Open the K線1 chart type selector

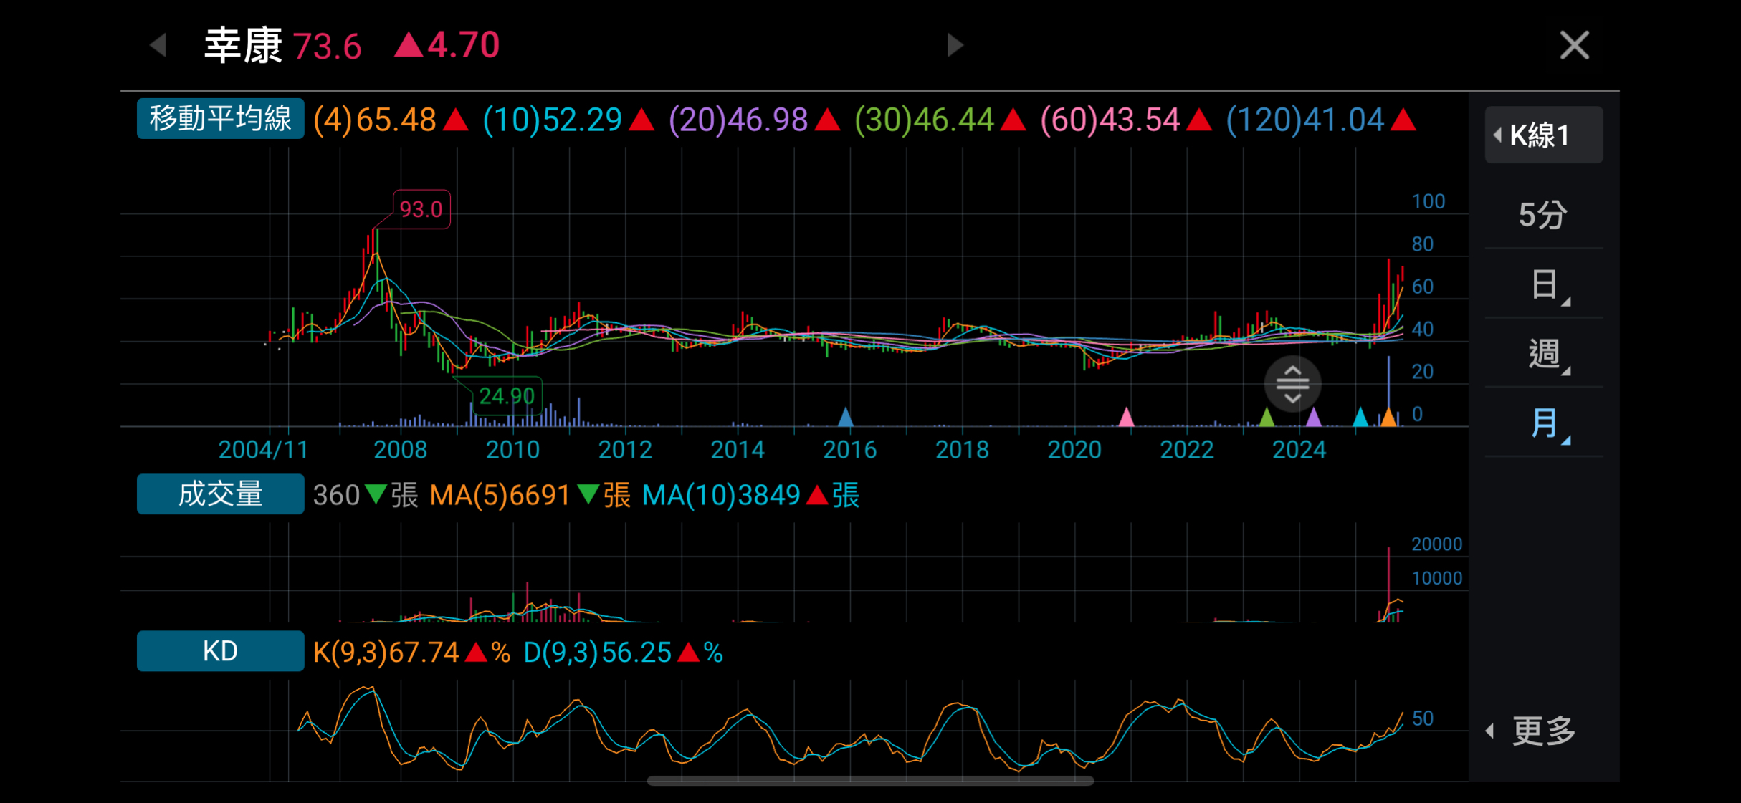pyautogui.click(x=1542, y=135)
